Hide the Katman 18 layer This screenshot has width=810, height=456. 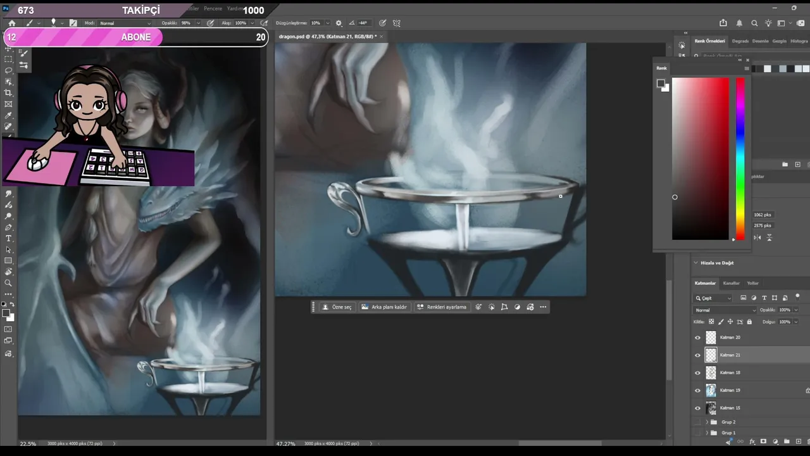[698, 373]
